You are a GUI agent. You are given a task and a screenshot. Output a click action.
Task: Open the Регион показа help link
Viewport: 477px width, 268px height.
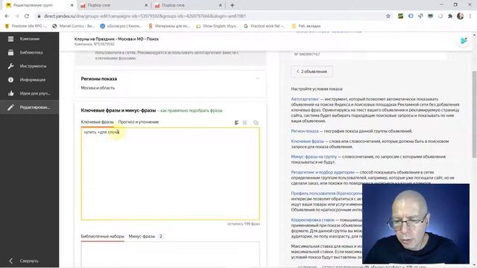tap(305, 131)
